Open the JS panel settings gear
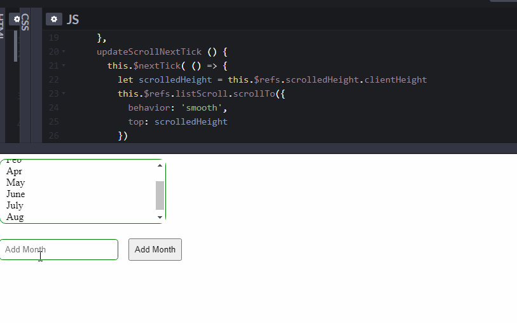Image resolution: width=517 pixels, height=323 pixels. [x=54, y=19]
